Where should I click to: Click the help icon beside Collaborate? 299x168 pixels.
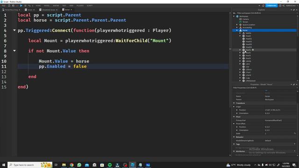coord(280,6)
